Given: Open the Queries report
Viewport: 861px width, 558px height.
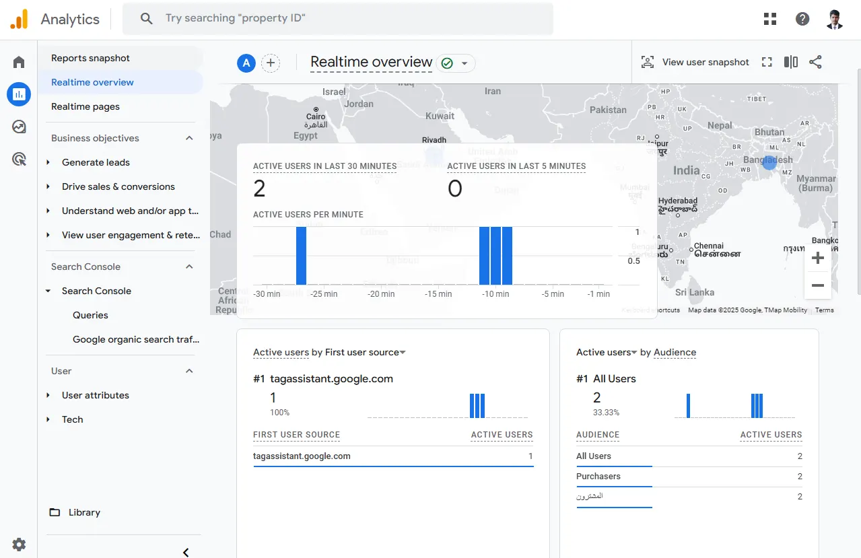Looking at the screenshot, I should tap(90, 315).
